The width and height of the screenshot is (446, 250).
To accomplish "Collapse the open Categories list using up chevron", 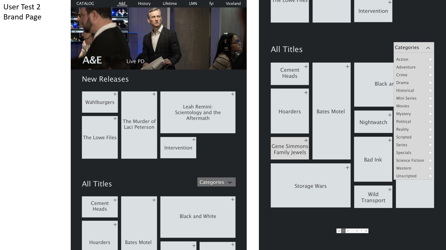I will coord(428,48).
